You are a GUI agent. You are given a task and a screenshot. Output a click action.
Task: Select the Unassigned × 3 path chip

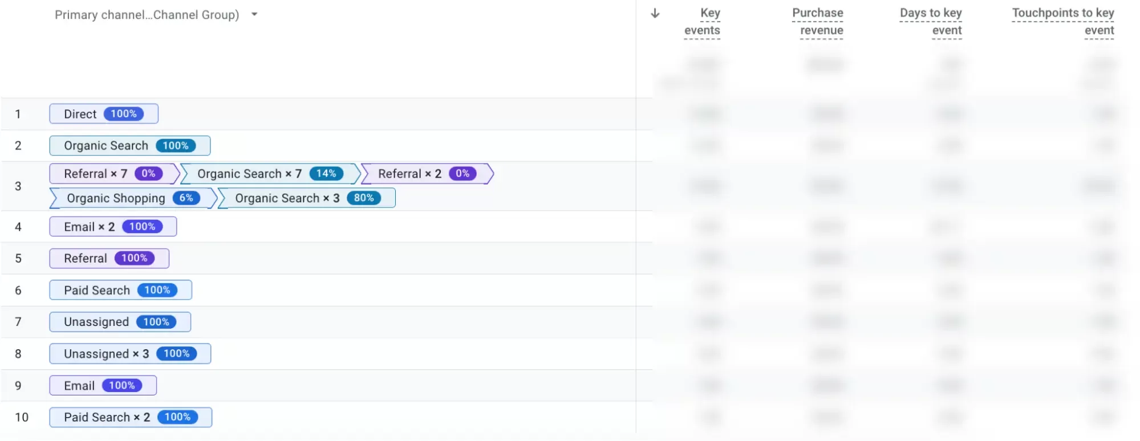130,354
